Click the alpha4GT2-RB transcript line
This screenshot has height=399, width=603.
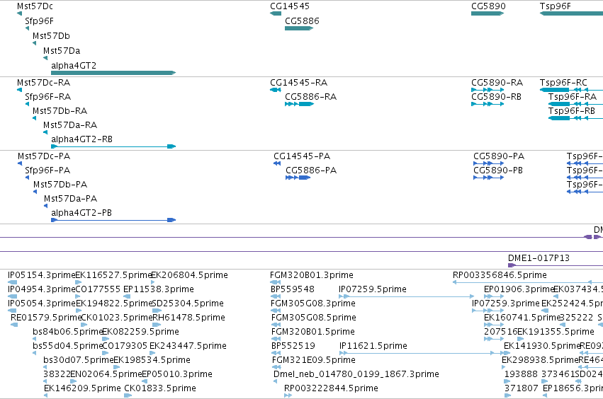(x=113, y=146)
